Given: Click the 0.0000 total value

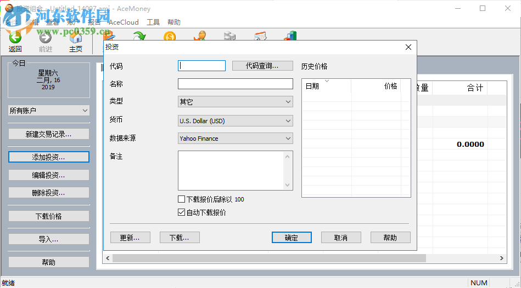Looking at the screenshot, I should coord(470,144).
